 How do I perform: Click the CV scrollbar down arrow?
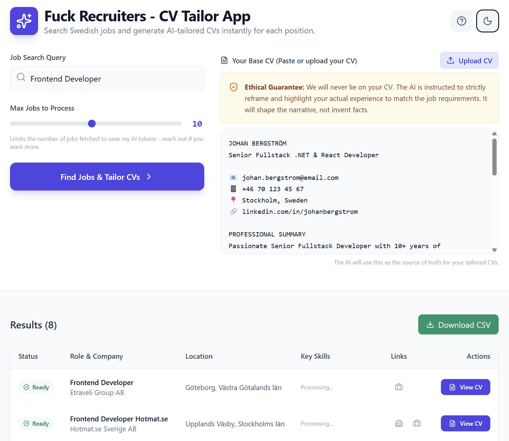(494, 250)
